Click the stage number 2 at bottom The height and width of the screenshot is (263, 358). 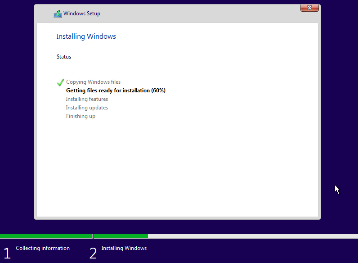93,254
